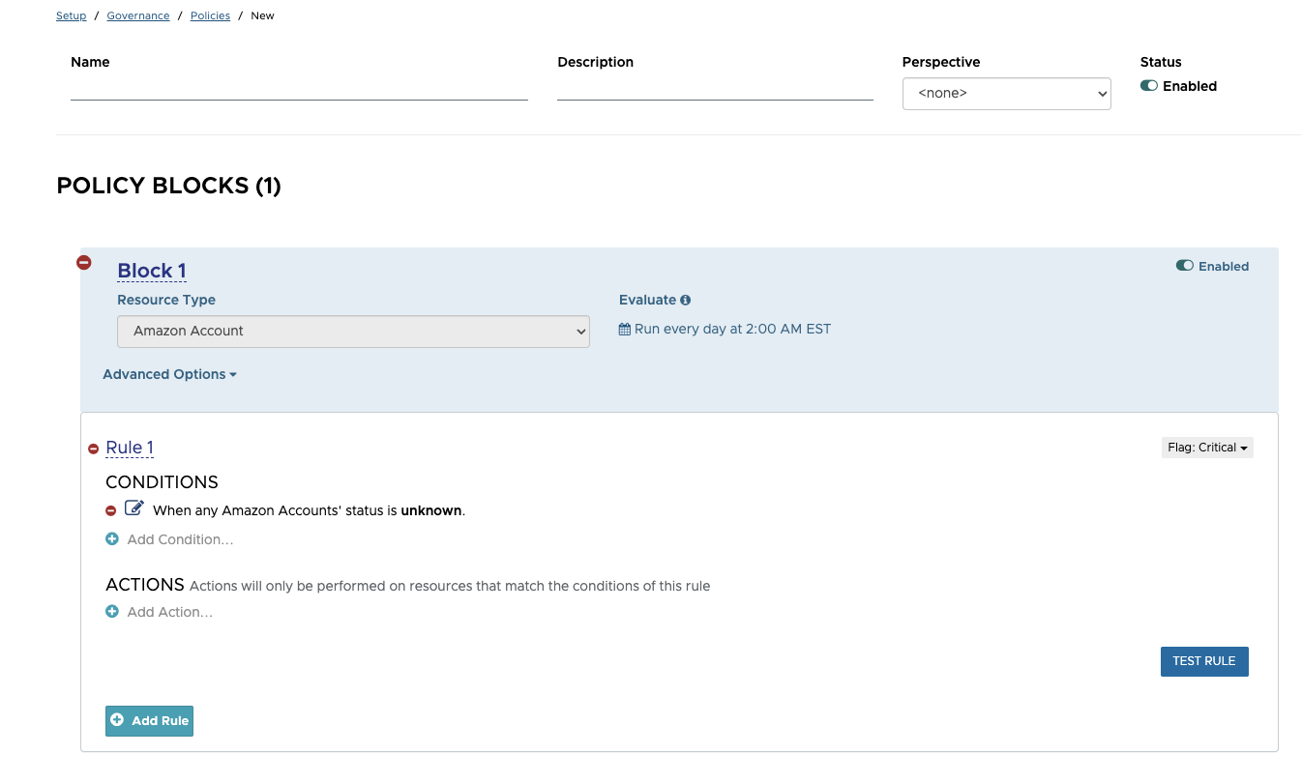The height and width of the screenshot is (783, 1302).
Task: Delete Rule 1 using its red minus icon
Action: [94, 449]
